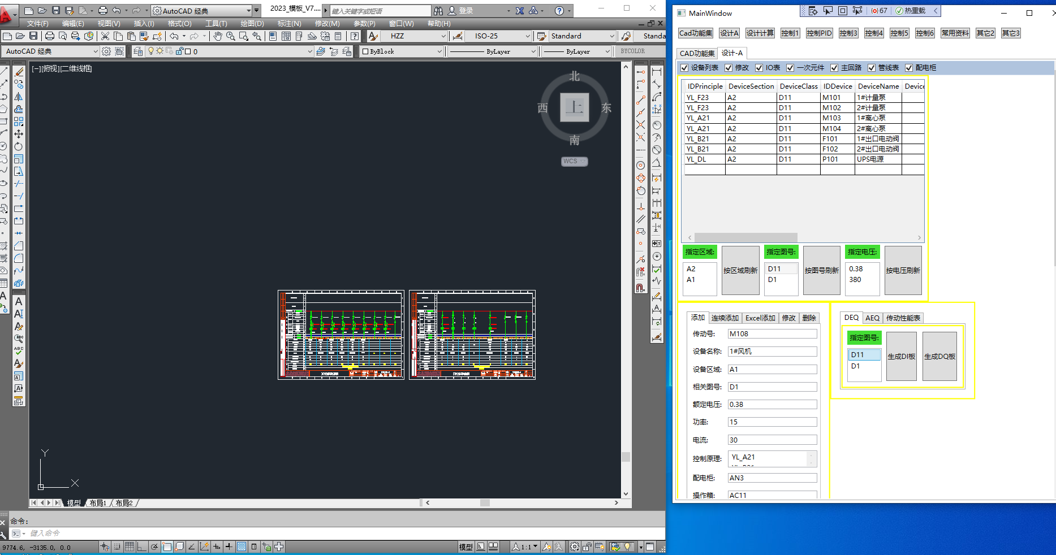Image resolution: width=1056 pixels, height=555 pixels.
Task: Click the ViewCube top face
Action: pos(575,107)
